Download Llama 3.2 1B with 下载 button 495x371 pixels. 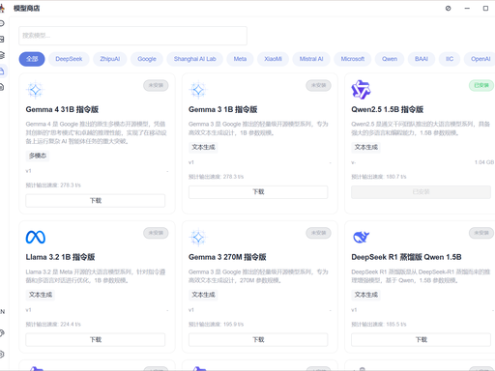click(x=96, y=339)
